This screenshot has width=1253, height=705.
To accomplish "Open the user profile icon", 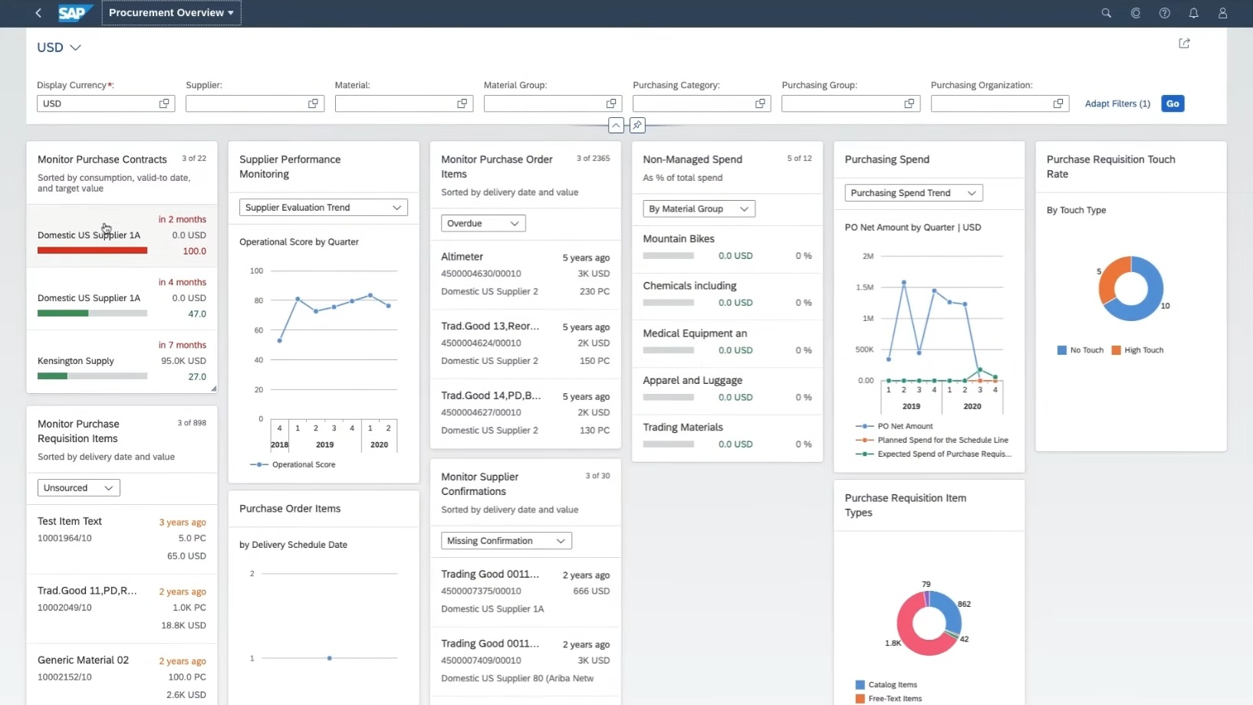I will (x=1222, y=13).
